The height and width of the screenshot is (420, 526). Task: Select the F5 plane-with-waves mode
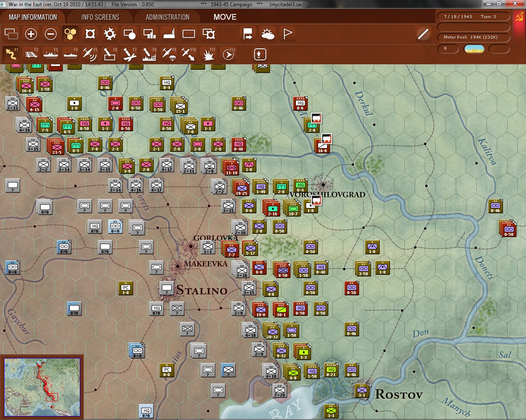tap(90, 54)
